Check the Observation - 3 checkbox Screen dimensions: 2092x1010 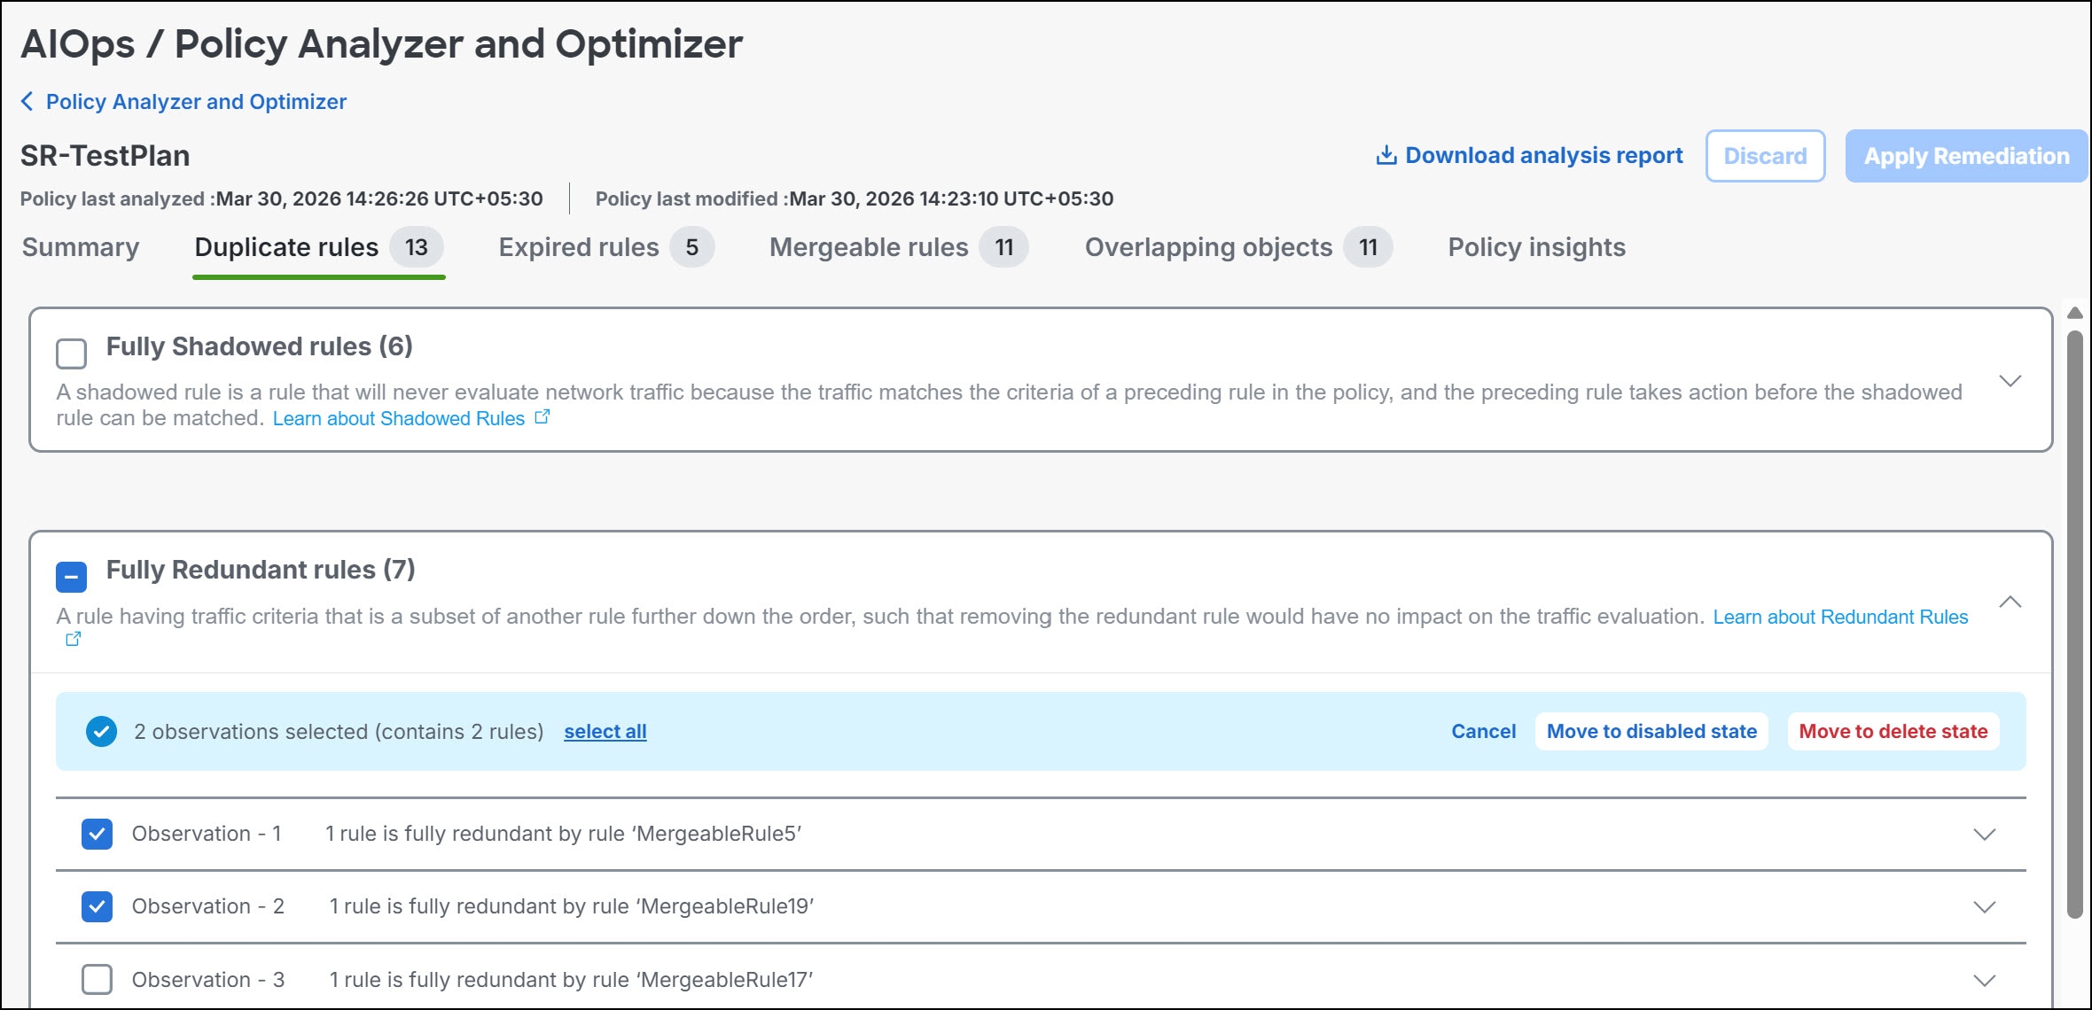(97, 980)
